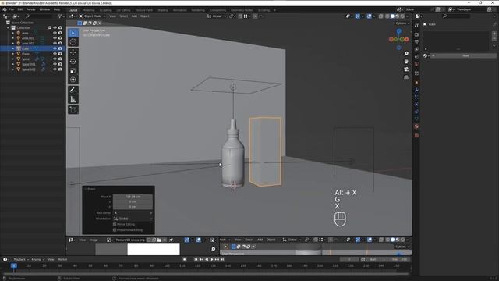Toggle Spiral.002 viewport visibility
Screen dimensions: 499x281
click(x=55, y=69)
